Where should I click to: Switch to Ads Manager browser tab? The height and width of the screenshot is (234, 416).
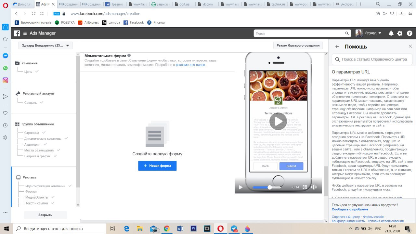[x=45, y=4]
